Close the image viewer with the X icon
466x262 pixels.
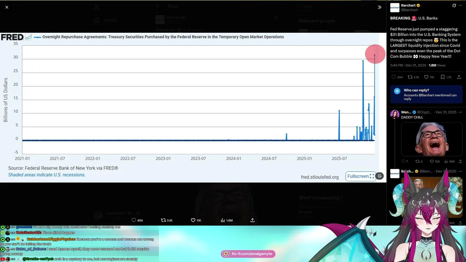7,7
